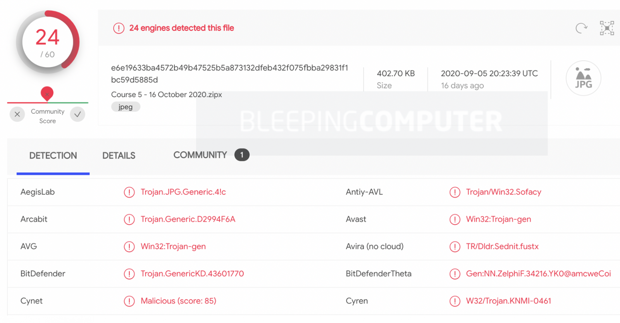Open the similar files graph icon
The height and width of the screenshot is (323, 620).
(x=607, y=28)
